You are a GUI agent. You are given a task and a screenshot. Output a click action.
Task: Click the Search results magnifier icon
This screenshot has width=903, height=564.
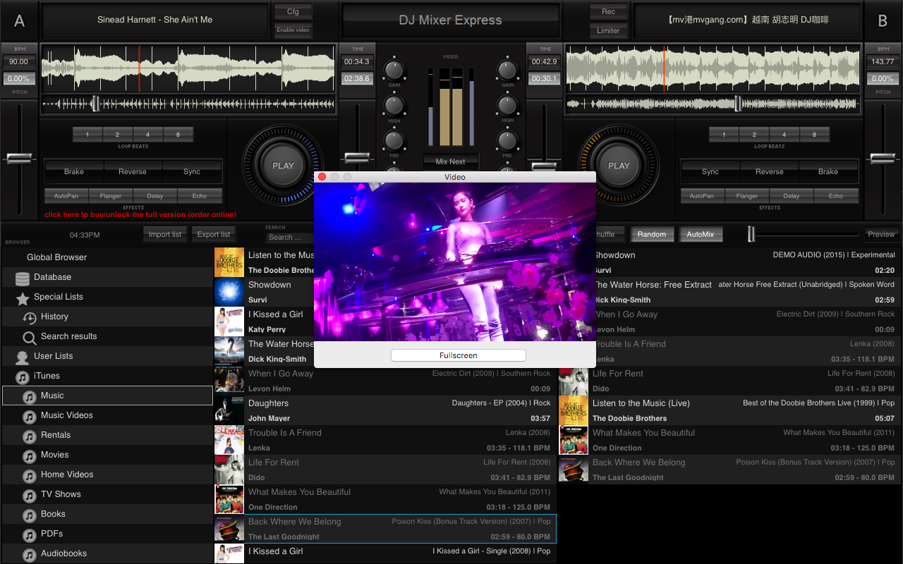click(30, 337)
